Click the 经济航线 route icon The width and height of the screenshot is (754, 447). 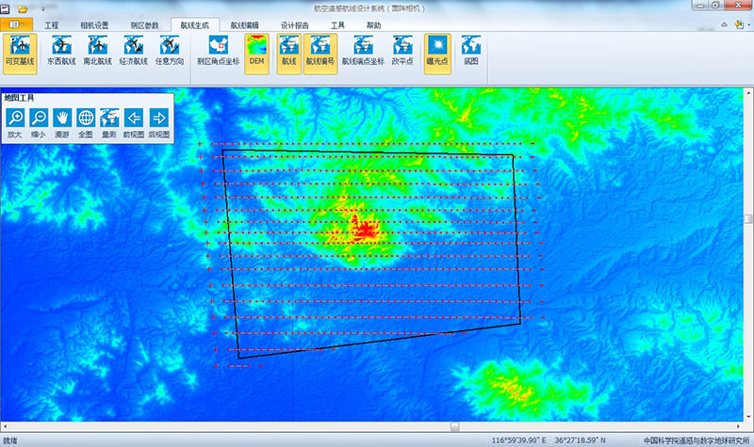[133, 51]
